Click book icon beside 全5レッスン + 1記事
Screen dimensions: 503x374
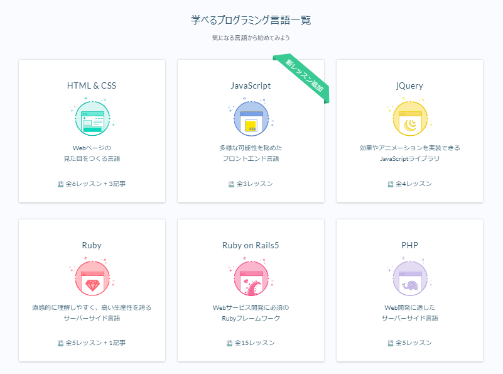coord(60,343)
